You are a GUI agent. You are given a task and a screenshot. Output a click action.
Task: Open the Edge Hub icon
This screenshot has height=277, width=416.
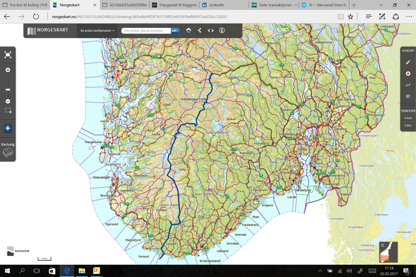click(x=369, y=17)
